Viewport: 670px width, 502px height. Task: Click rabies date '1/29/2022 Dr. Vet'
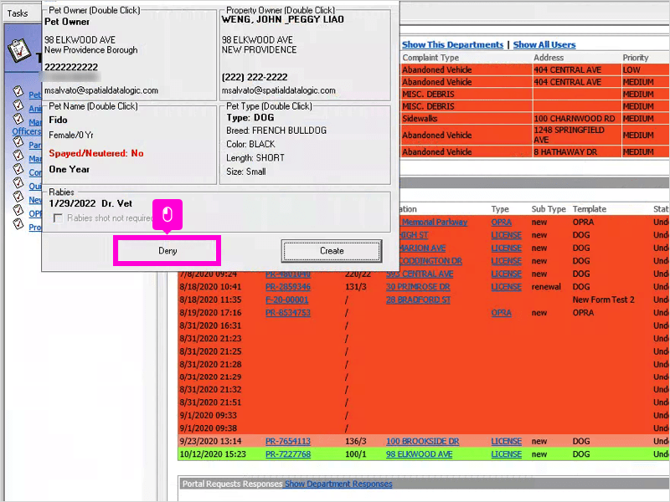point(90,203)
